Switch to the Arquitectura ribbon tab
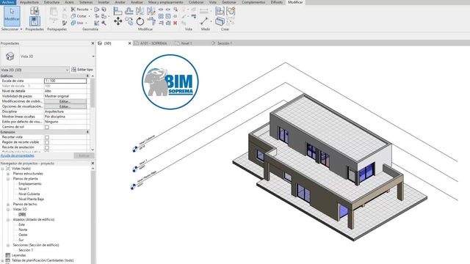 pos(29,2)
